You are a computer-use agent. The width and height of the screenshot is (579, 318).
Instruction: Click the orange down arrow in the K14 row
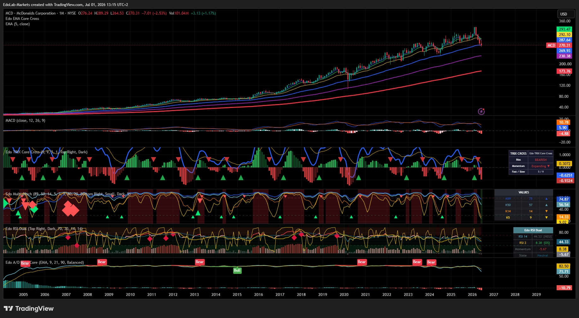click(547, 211)
